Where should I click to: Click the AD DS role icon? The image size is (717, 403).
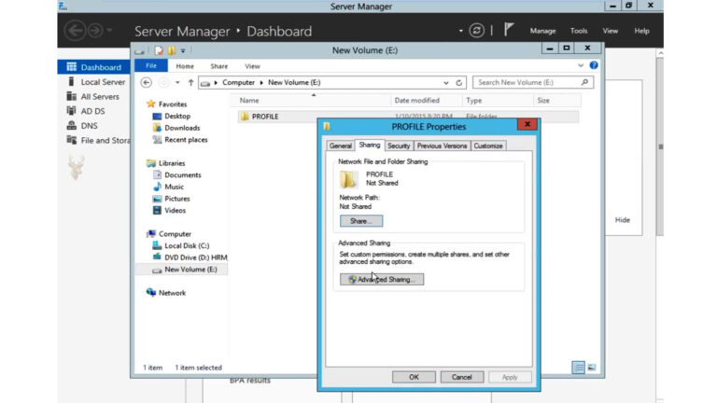click(x=71, y=111)
